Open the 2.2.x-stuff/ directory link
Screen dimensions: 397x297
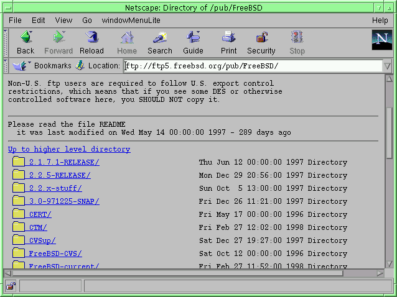click(x=55, y=188)
